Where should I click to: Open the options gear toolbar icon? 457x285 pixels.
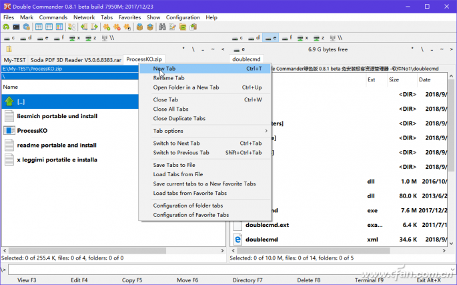point(27,27)
